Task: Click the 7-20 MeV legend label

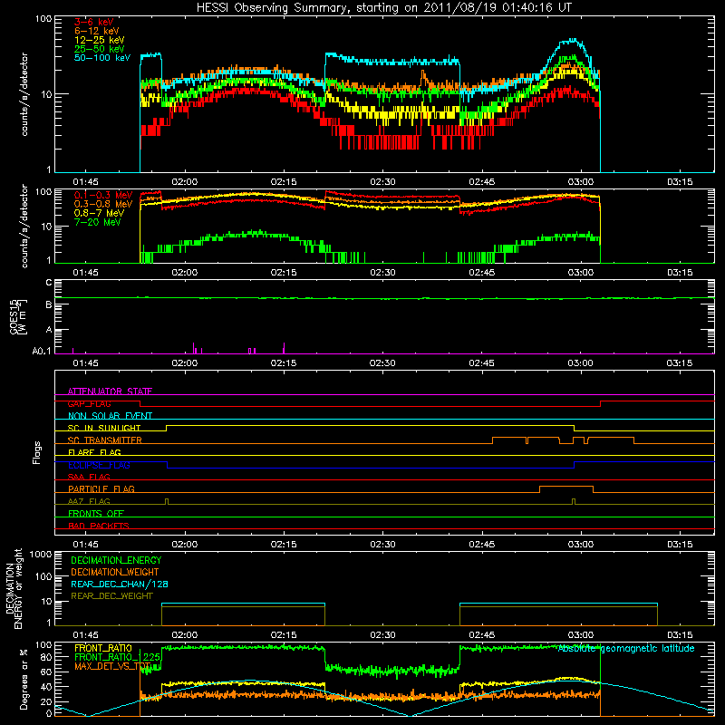Action: (97, 222)
